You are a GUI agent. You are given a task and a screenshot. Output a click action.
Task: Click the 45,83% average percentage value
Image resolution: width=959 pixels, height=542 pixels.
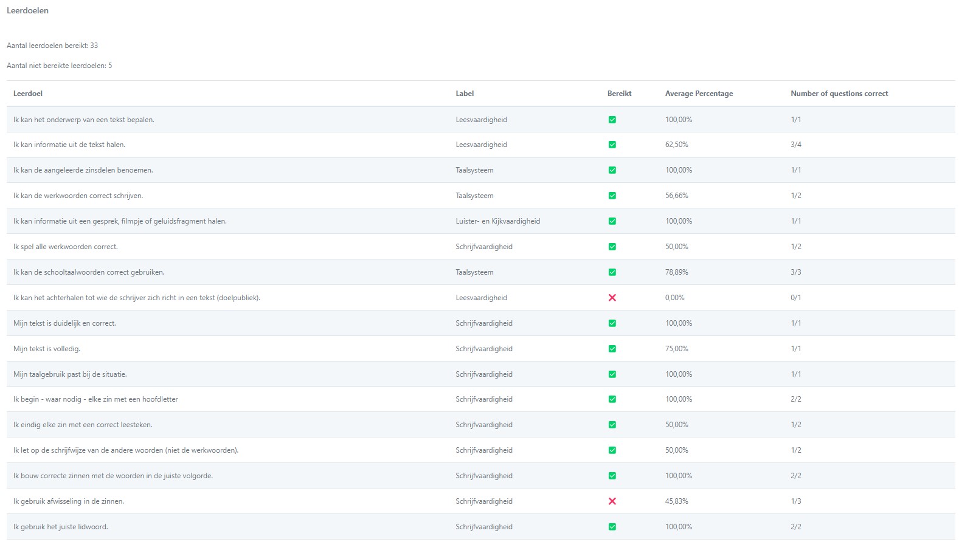coord(676,501)
